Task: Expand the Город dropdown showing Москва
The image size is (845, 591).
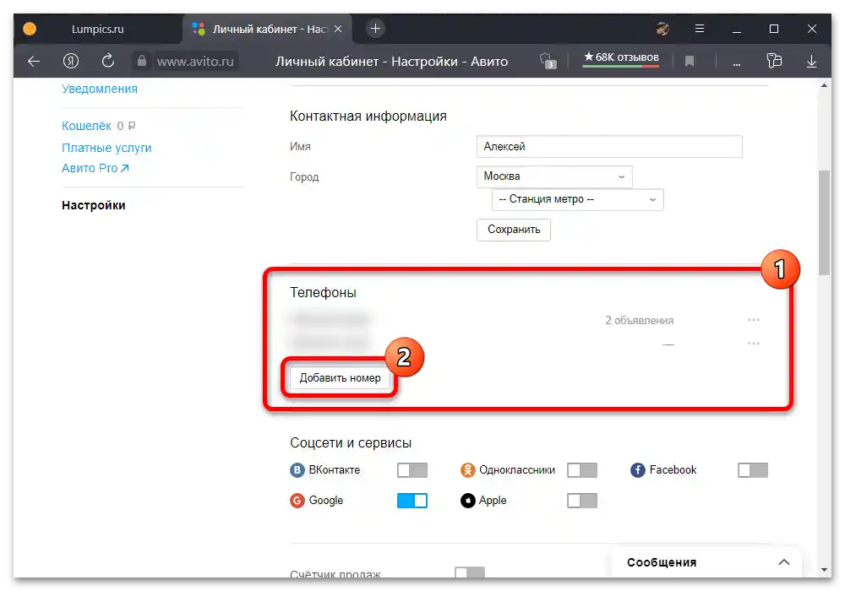Action: [x=554, y=176]
